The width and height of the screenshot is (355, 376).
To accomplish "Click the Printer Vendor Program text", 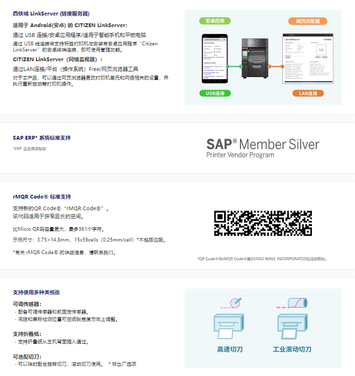I will pyautogui.click(x=240, y=155).
